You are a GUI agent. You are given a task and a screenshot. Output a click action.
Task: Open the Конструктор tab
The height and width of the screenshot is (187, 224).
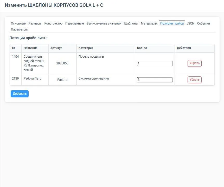tap(53, 23)
